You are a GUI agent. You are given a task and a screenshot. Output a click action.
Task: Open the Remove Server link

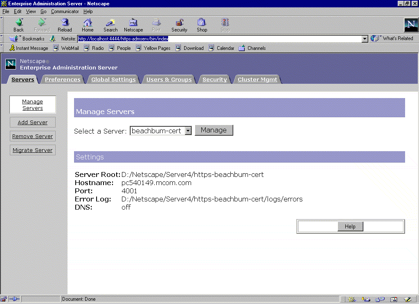pos(33,136)
